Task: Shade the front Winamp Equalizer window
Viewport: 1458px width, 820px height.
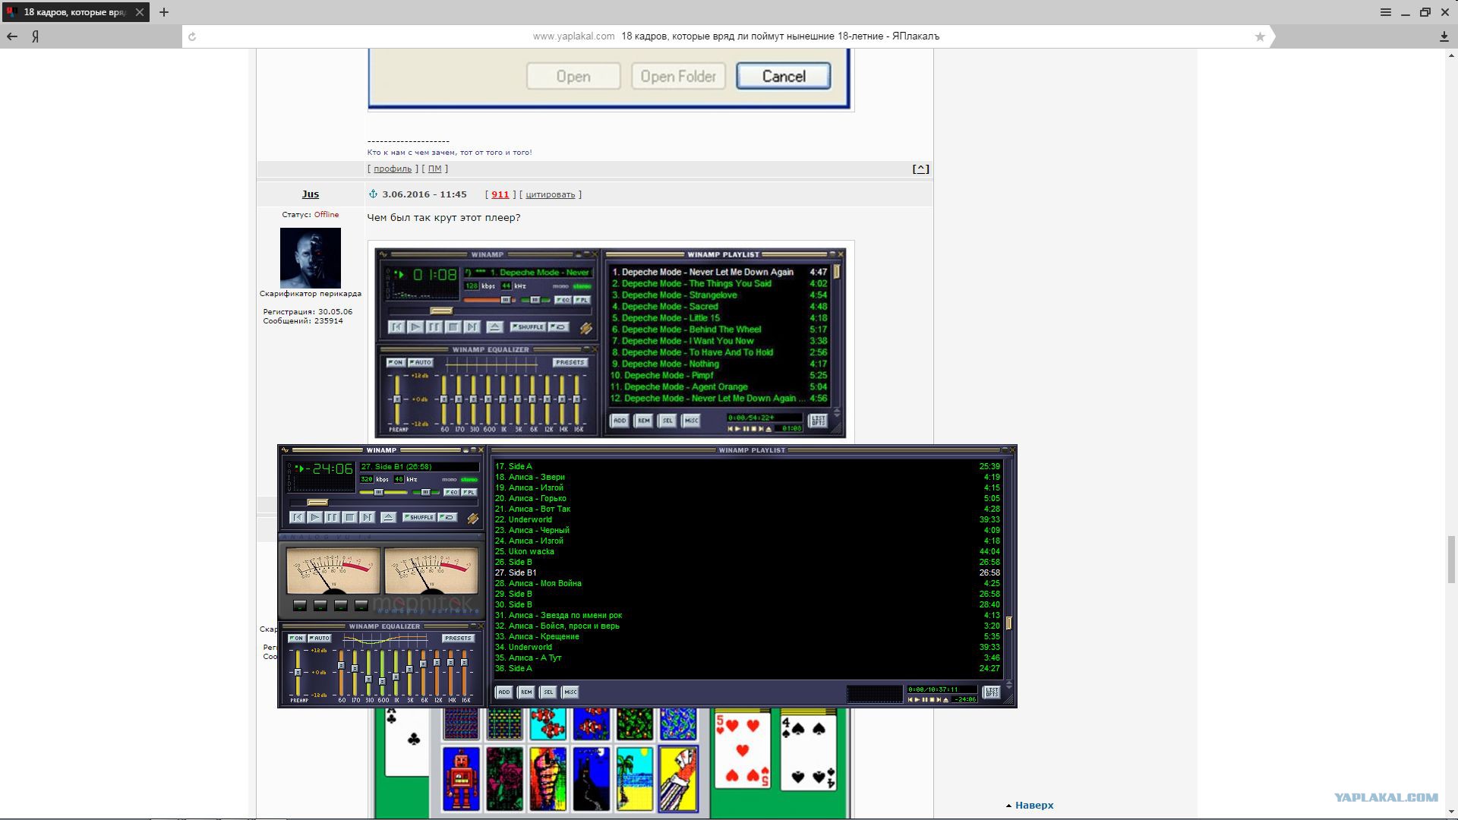Action: tap(473, 626)
